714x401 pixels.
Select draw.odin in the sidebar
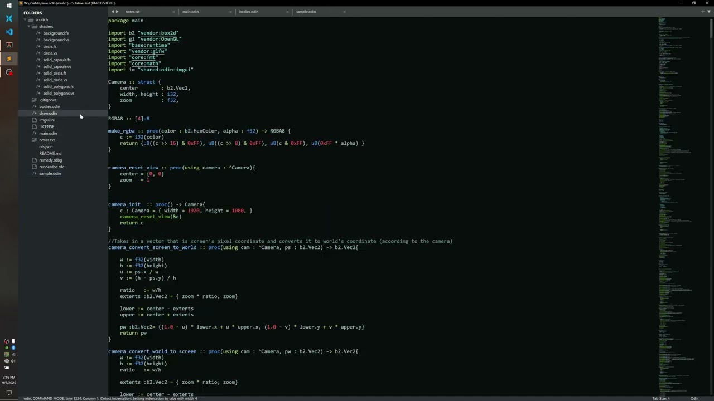[x=48, y=113]
